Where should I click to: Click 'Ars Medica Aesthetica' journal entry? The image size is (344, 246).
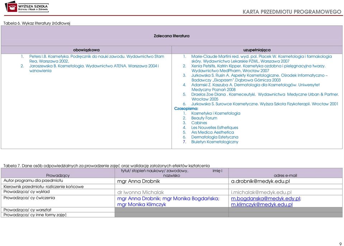tap(212, 132)
